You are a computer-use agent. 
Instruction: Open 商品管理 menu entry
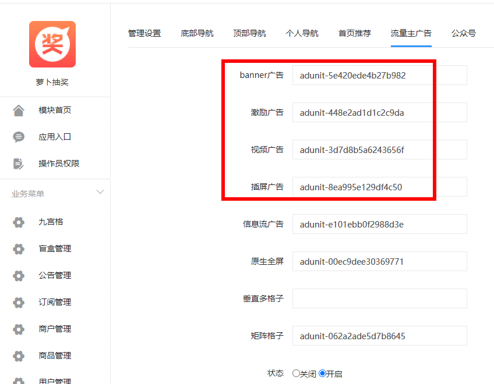tap(55, 355)
